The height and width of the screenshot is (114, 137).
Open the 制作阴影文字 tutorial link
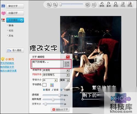click(7, 67)
